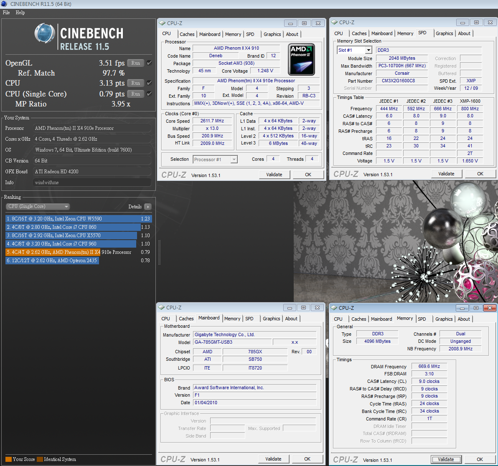Image resolution: width=498 pixels, height=466 pixels.
Task: Switch to Mainboard tab in CPU window
Action: [x=210, y=34]
